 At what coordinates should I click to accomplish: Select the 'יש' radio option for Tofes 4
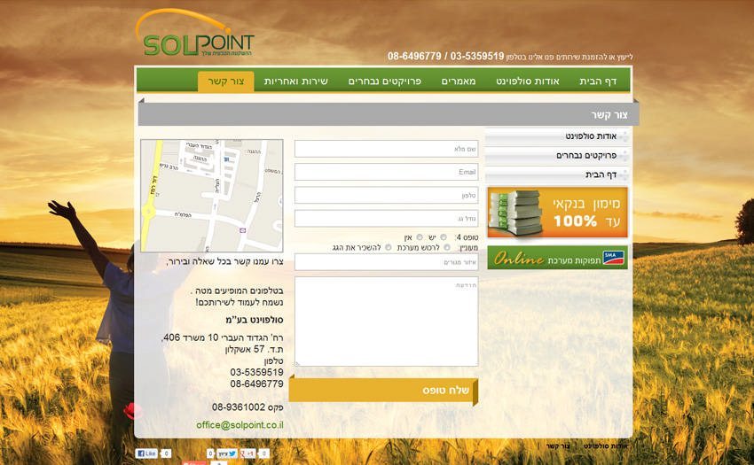(444, 237)
